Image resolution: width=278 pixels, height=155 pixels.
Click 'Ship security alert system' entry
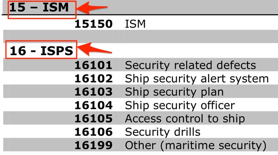point(197,78)
